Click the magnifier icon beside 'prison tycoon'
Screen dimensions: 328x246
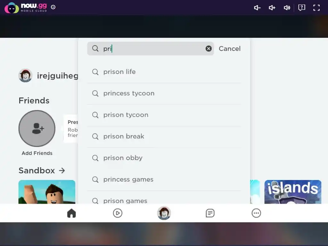(95, 115)
